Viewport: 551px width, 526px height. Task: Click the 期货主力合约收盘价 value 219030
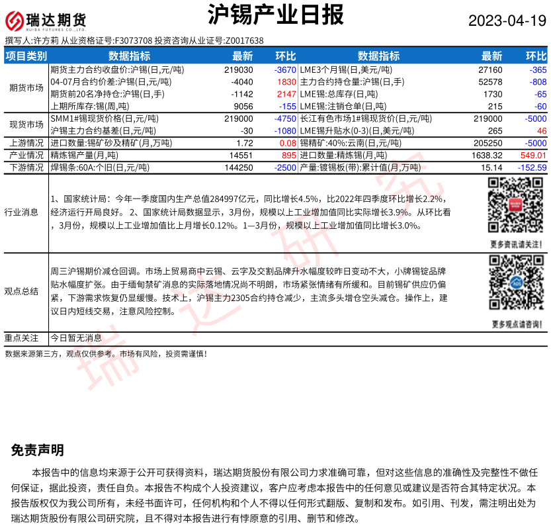239,69
